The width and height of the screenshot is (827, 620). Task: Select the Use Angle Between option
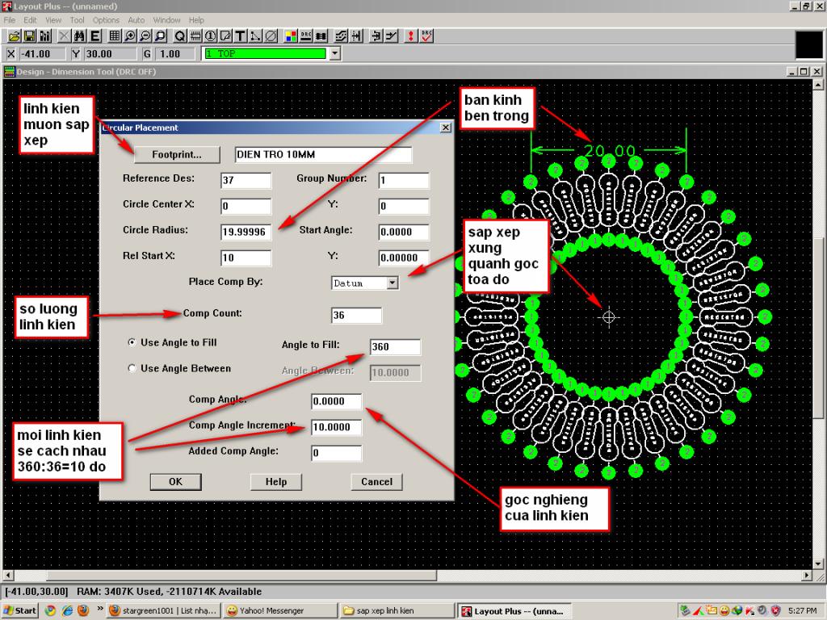tap(132, 368)
